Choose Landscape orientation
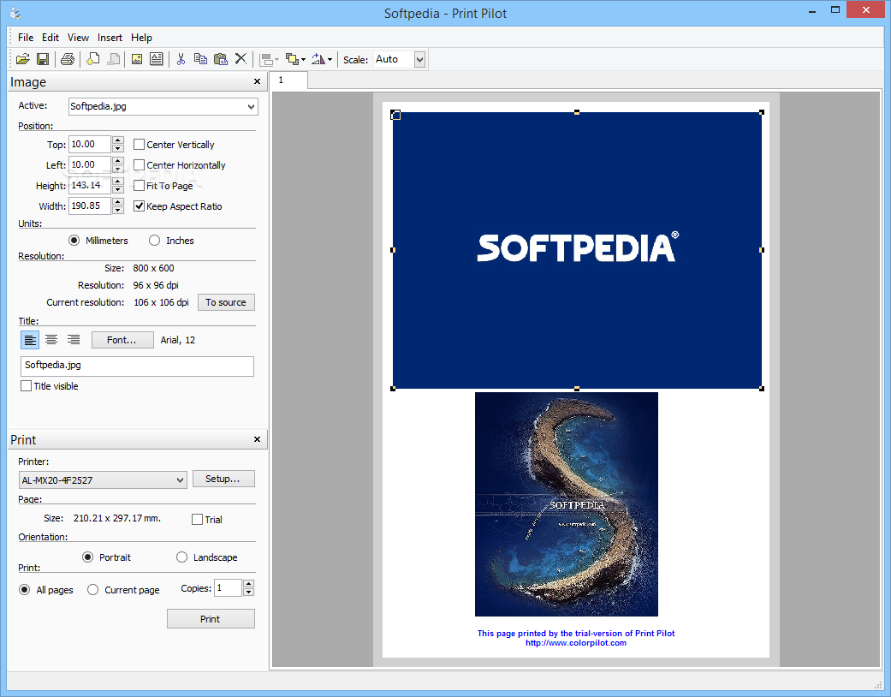The height and width of the screenshot is (697, 891). [x=181, y=557]
